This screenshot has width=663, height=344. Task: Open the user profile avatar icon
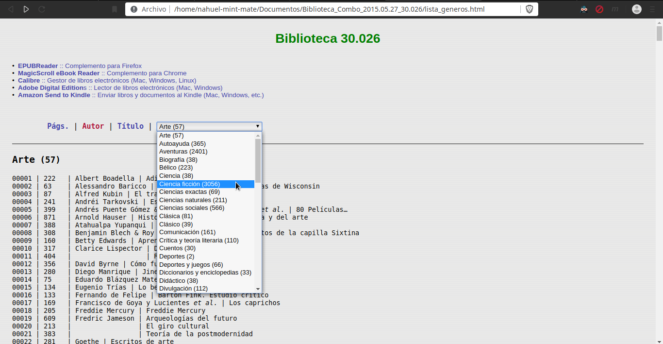637,9
